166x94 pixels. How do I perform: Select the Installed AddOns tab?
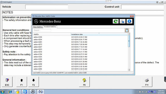(50, 27)
